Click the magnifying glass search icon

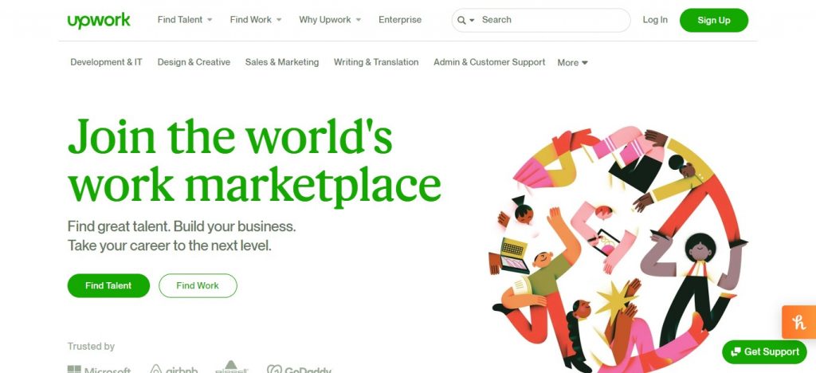click(x=461, y=20)
